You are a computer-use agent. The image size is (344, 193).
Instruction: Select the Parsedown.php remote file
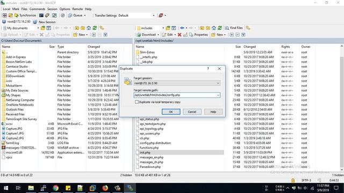click(x=150, y=167)
